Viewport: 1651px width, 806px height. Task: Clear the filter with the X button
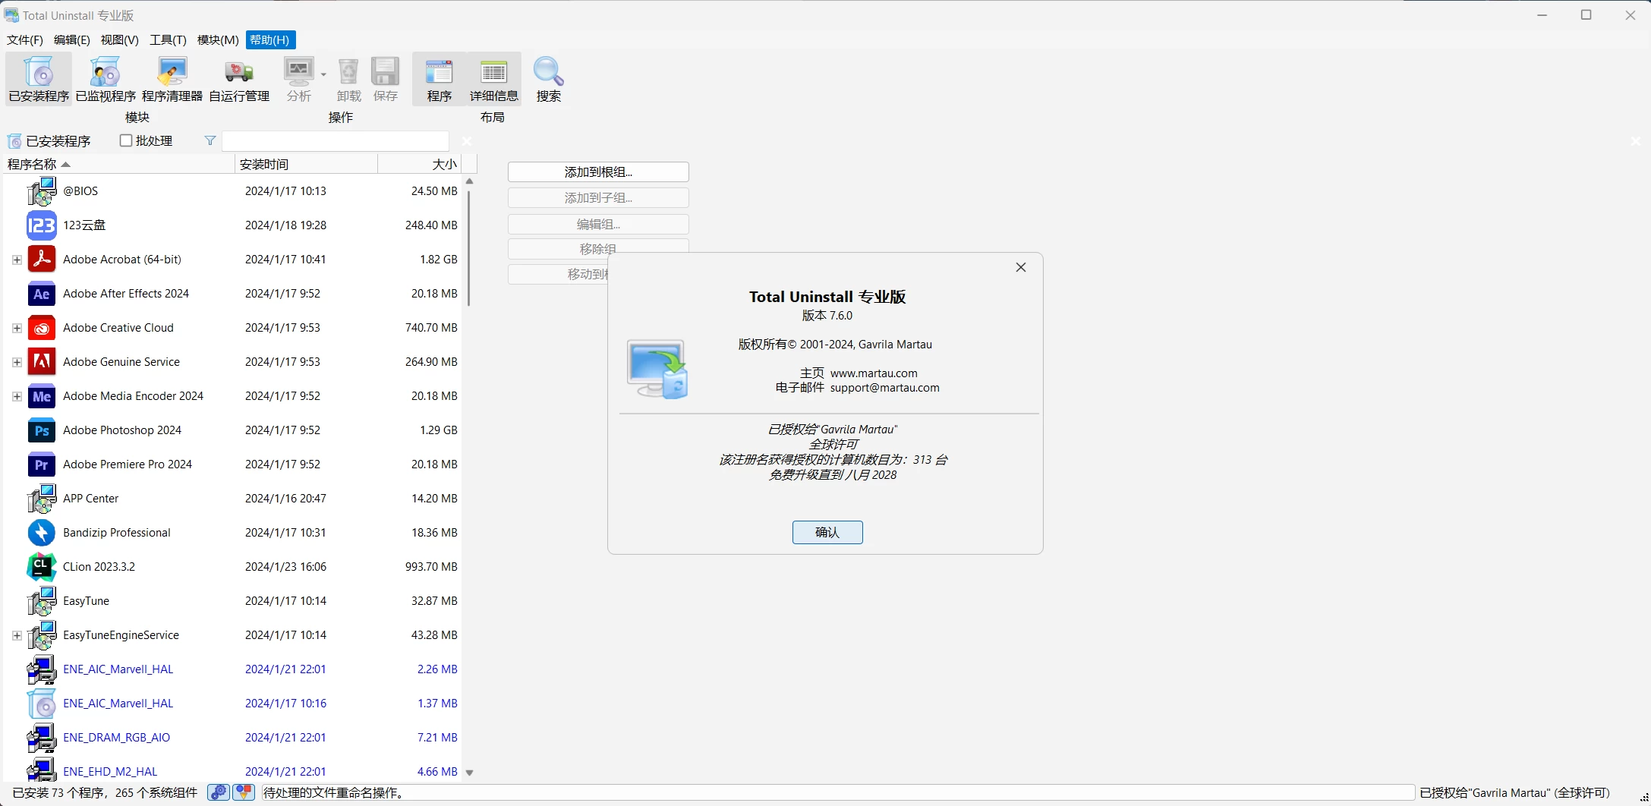pos(467,141)
